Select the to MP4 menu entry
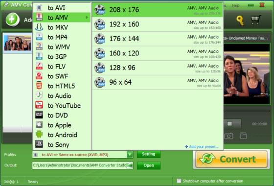The height and width of the screenshot is (186, 274). click(x=62, y=37)
